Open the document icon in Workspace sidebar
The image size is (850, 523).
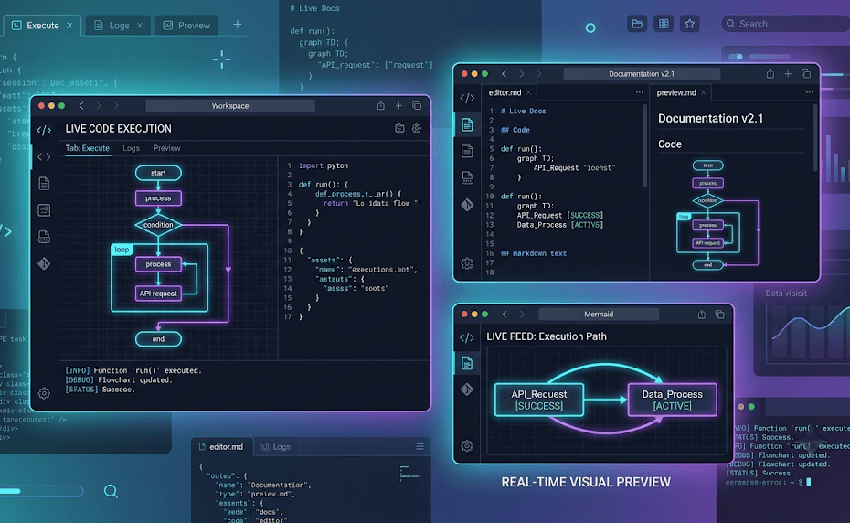[x=44, y=184]
